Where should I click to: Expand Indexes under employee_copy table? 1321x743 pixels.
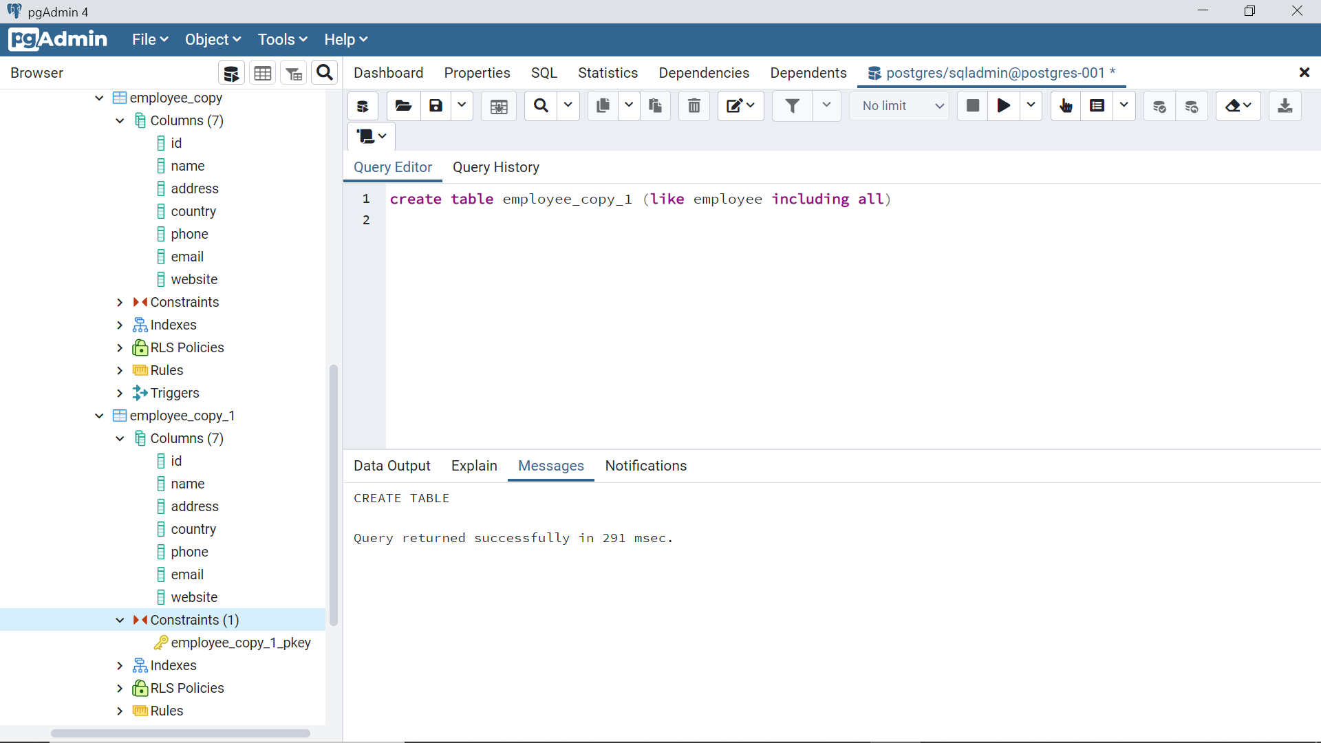pyautogui.click(x=120, y=325)
